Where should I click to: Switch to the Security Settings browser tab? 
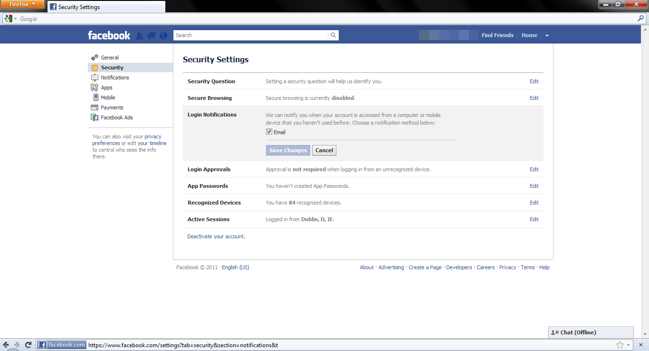click(x=106, y=7)
